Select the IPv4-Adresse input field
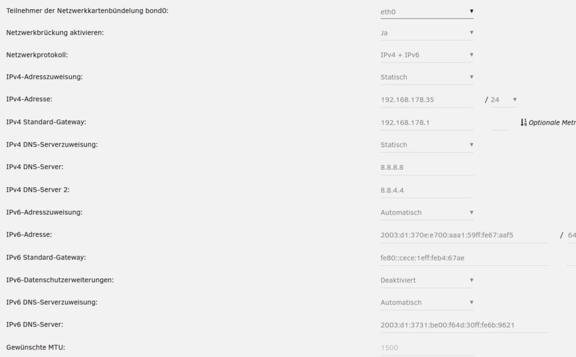This screenshot has width=576, height=357. click(427, 100)
